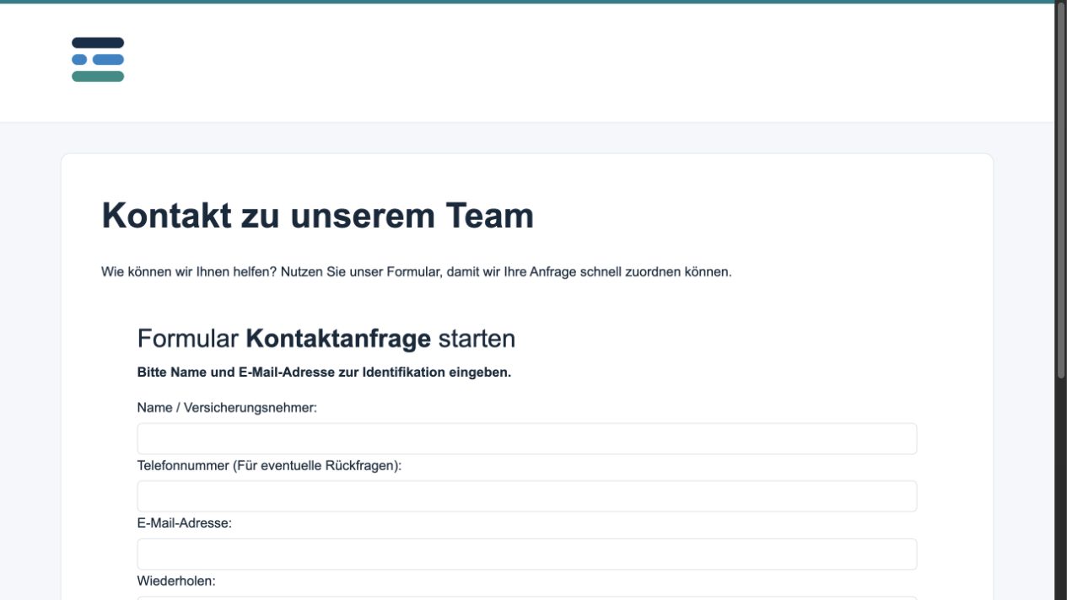Click the 'Bitte Name und E-Mail-Adresse' instruction text
The width and height of the screenshot is (1067, 600).
click(x=324, y=372)
